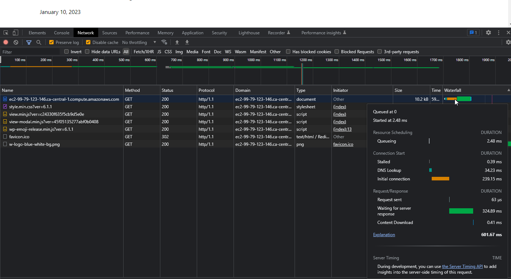Image resolution: width=511 pixels, height=279 pixels.
Task: Filter requests by CSS type
Action: (168, 51)
